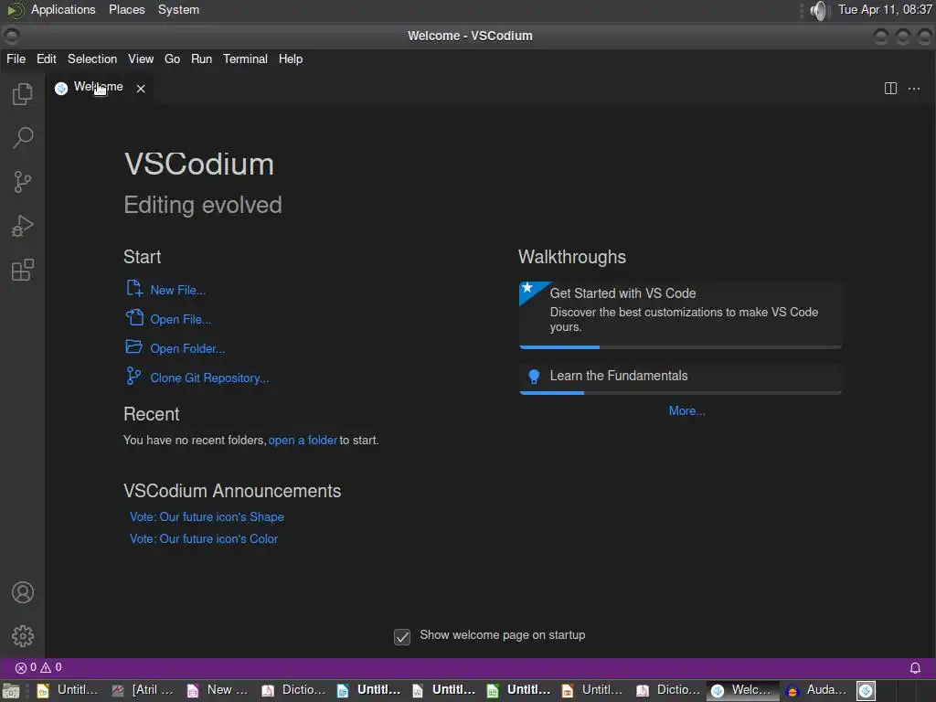Click the errors and warnings status indicator
Screen dimensions: 936x702
38,668
